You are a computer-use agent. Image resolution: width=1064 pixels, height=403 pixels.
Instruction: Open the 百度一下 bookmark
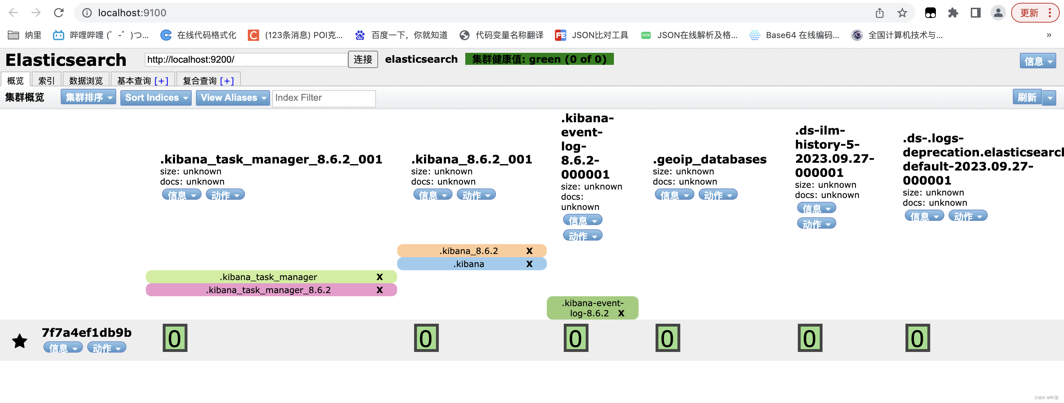[401, 35]
